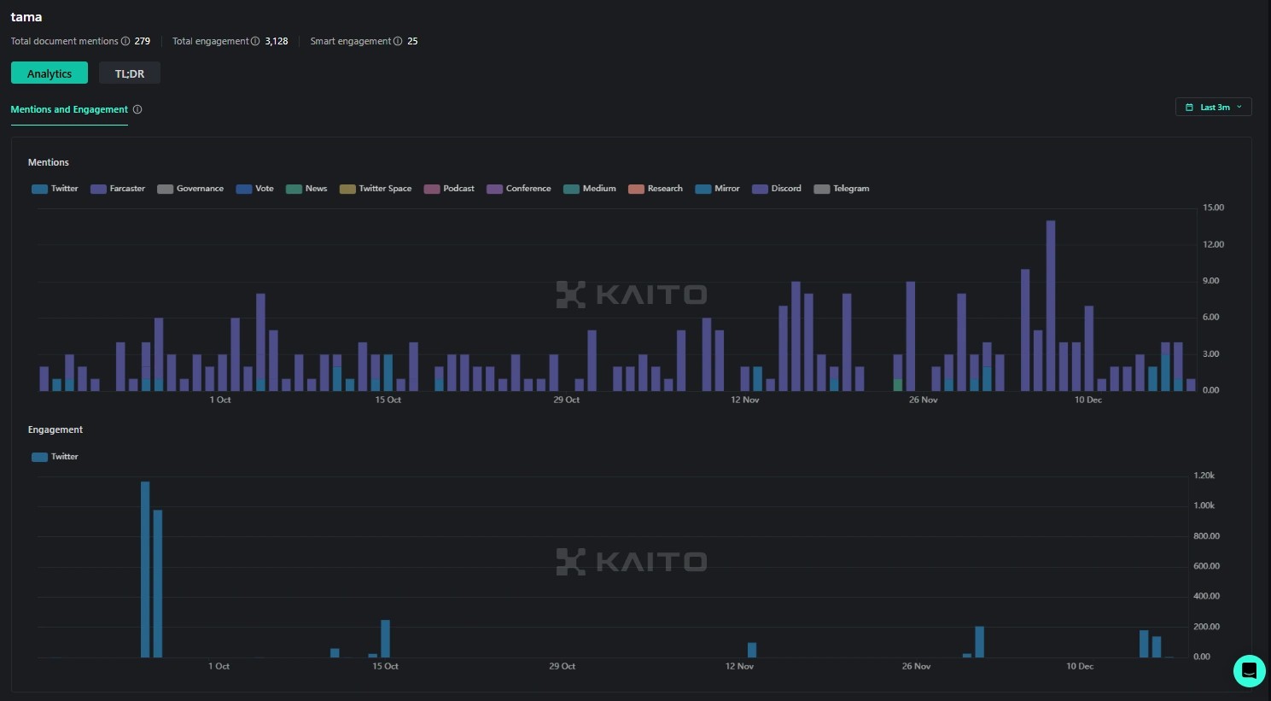Open the Last 3m date range dropdown

coord(1214,108)
